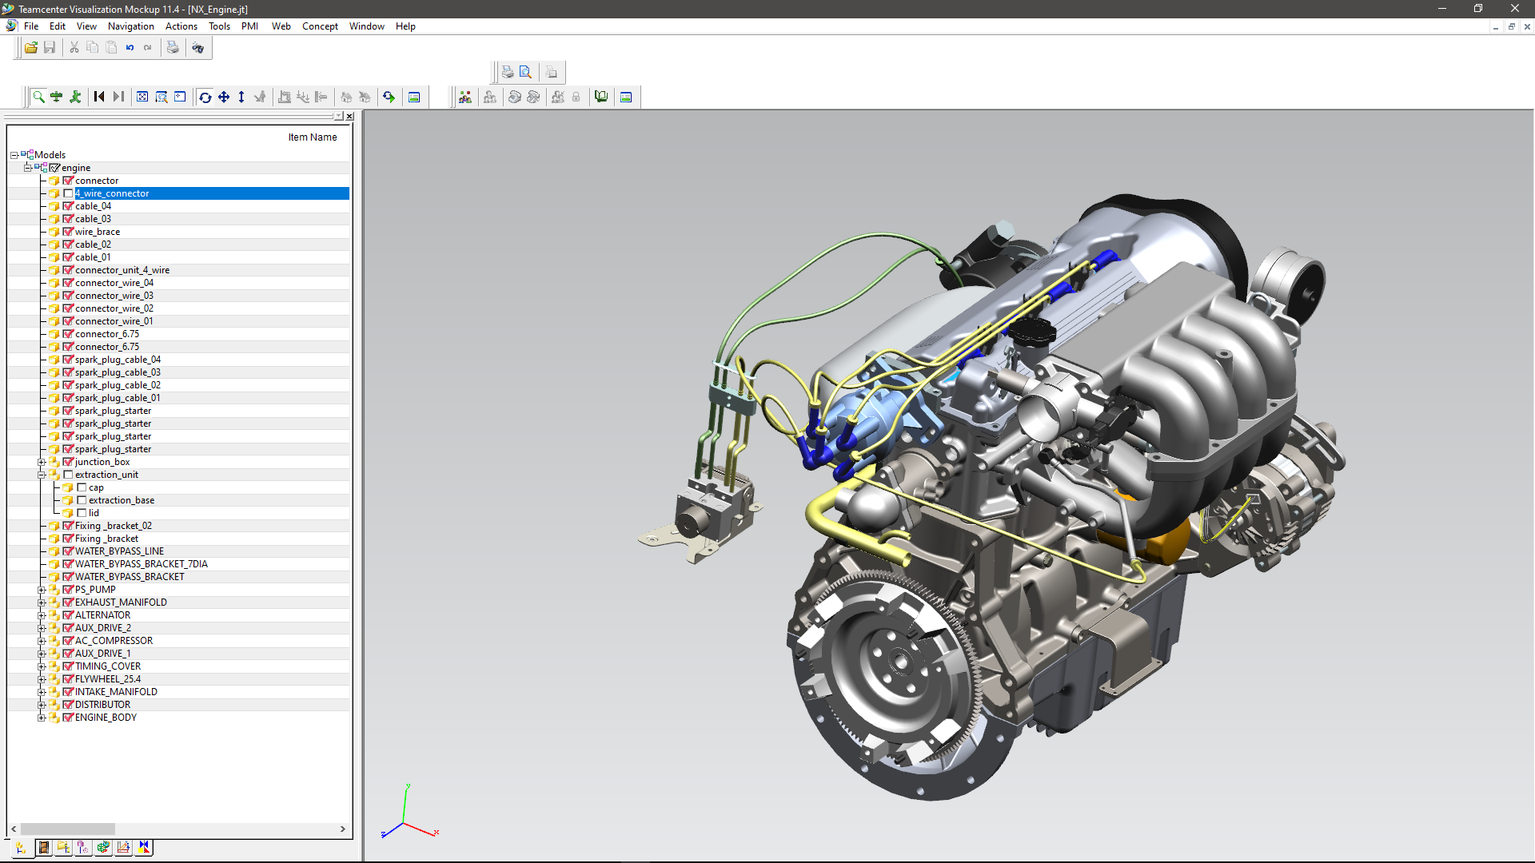1535x863 pixels.
Task: Open the Navigation menu
Action: tap(130, 26)
